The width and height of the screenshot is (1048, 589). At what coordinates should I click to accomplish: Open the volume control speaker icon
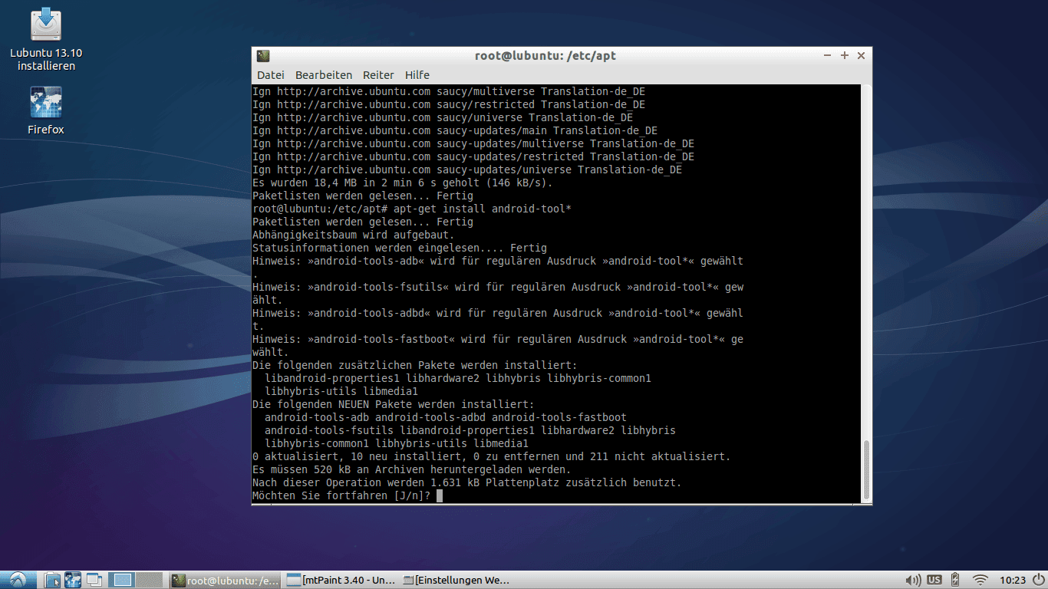[x=913, y=580]
